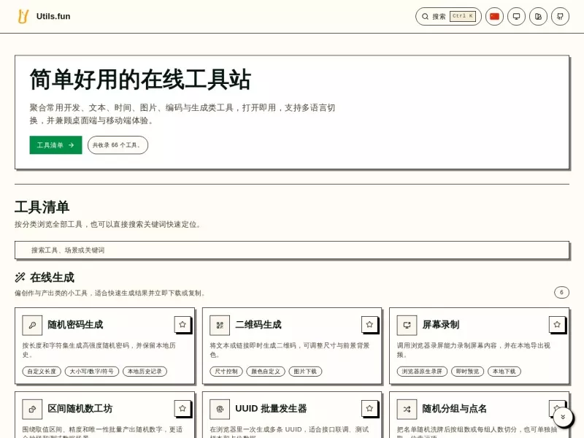Click the 本地下载 tag

coord(504,372)
